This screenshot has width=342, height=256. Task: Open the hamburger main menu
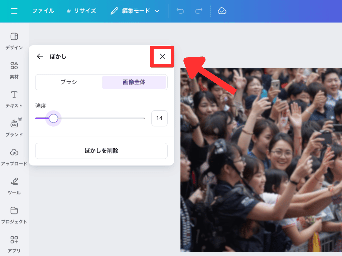click(x=14, y=11)
